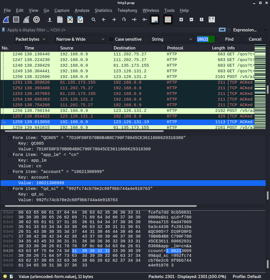Screen dimensions: 270x280
Task: Click the Expression... button
Action: tap(245, 30)
